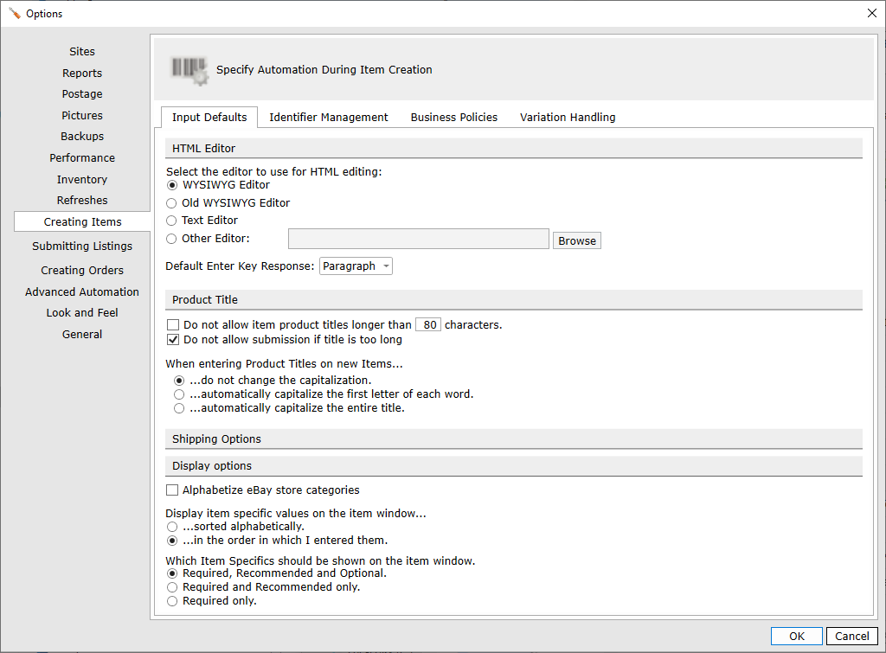This screenshot has height=653, width=886.
Task: Click the wrench icon in the title bar
Action: [14, 13]
